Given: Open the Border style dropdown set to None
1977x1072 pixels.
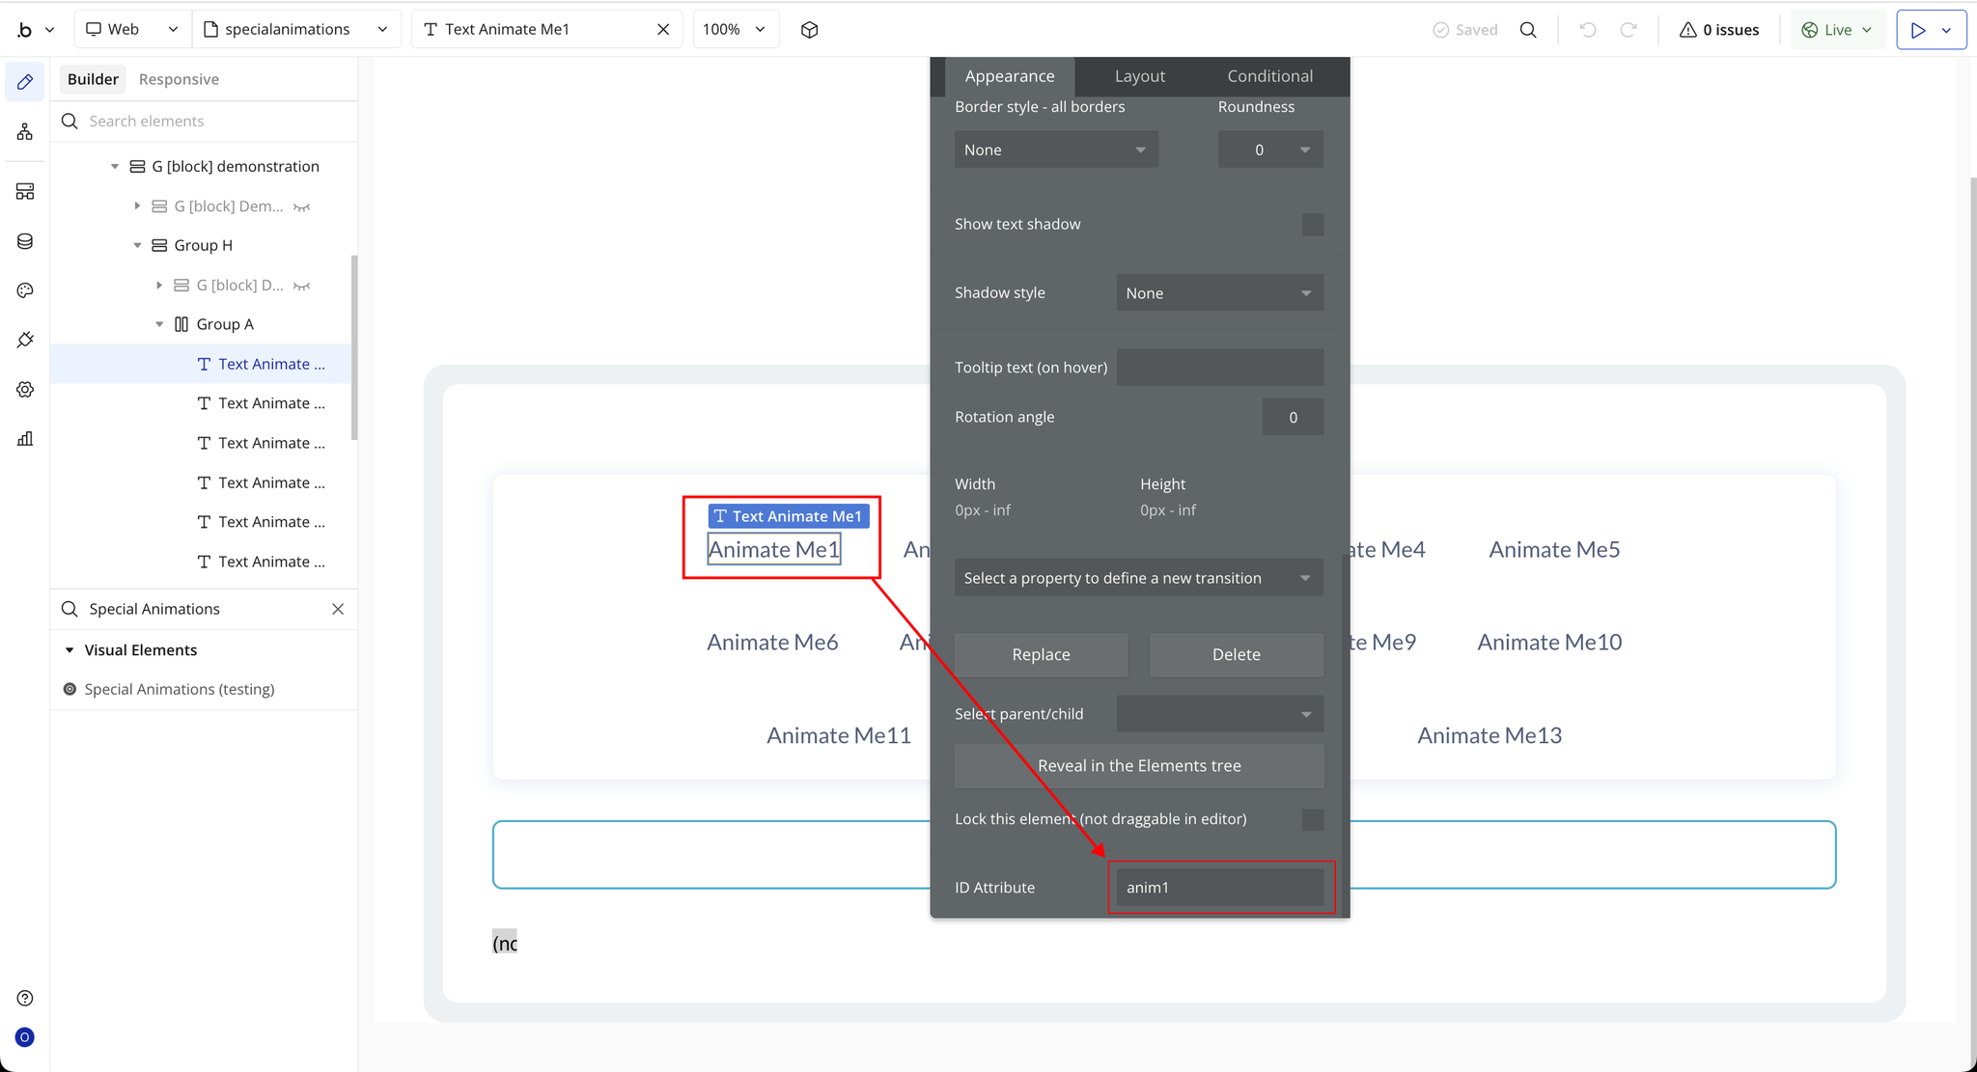Looking at the screenshot, I should [1055, 150].
